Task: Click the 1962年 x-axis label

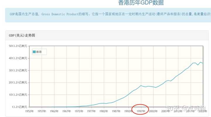Action: [x=54, y=111]
